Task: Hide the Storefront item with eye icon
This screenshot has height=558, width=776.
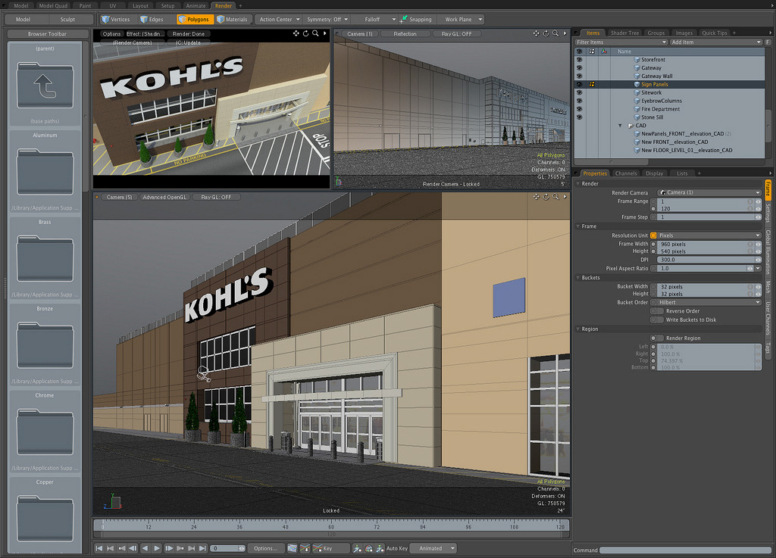Action: coord(579,60)
